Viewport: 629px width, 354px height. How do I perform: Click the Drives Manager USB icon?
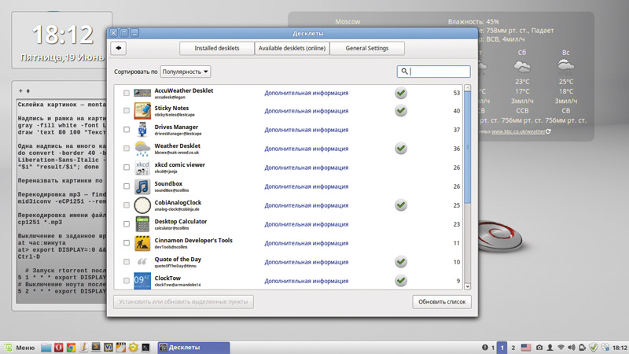click(142, 130)
